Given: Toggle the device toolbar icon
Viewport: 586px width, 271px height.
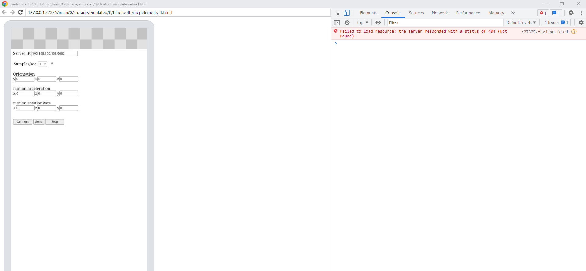Looking at the screenshot, I should click(347, 13).
